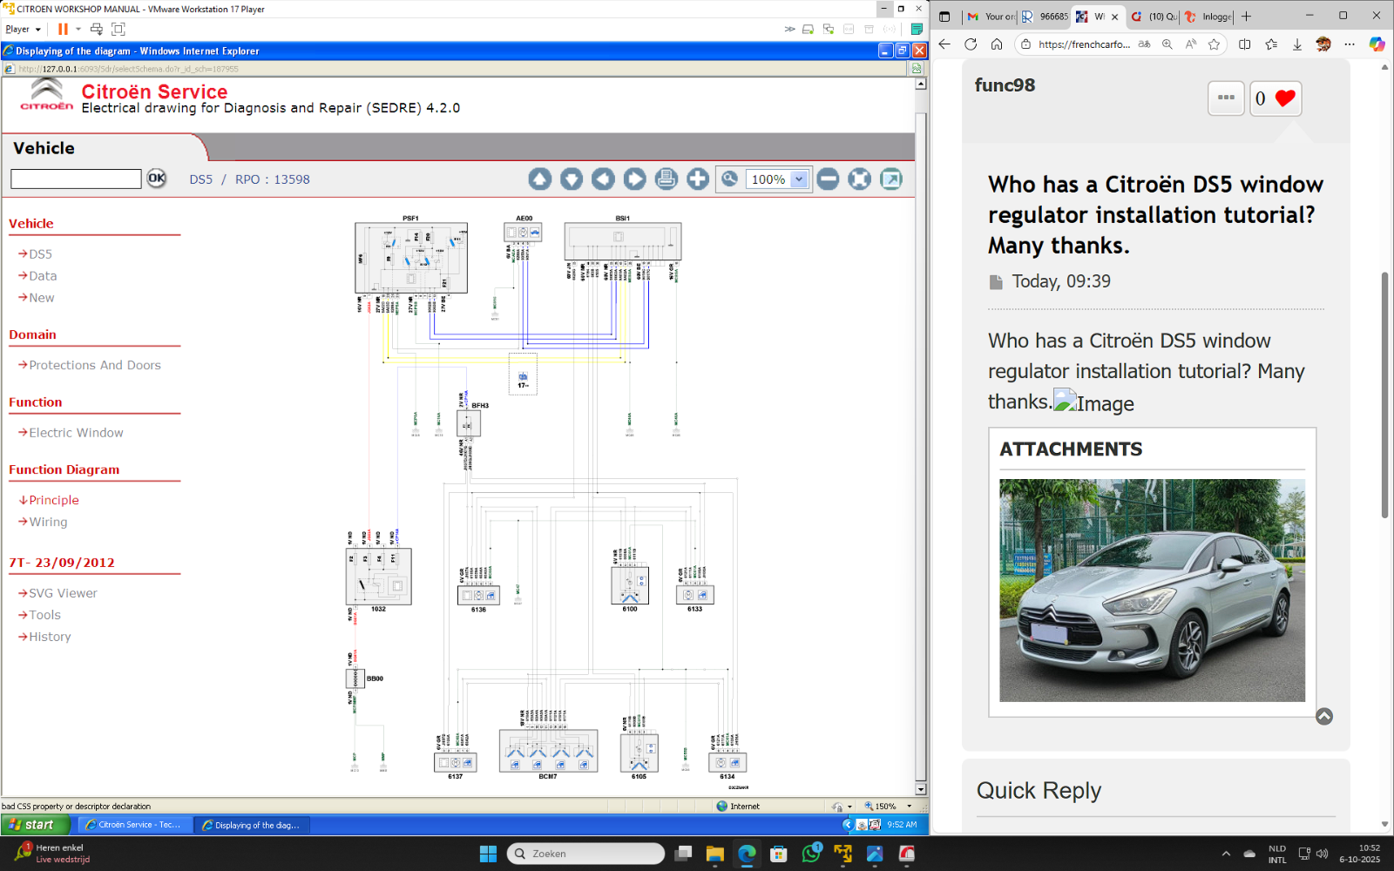The height and width of the screenshot is (871, 1394).
Task: Open Electric Window function
Action: [x=77, y=433]
